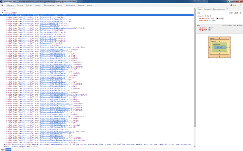Switch to the Elements tab
This screenshot has height=151, width=243.
click(x=11, y=5)
